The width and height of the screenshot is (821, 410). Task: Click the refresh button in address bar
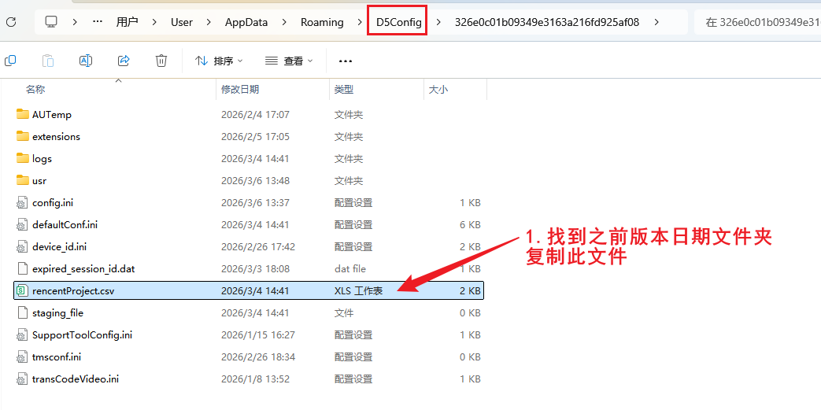[11, 22]
